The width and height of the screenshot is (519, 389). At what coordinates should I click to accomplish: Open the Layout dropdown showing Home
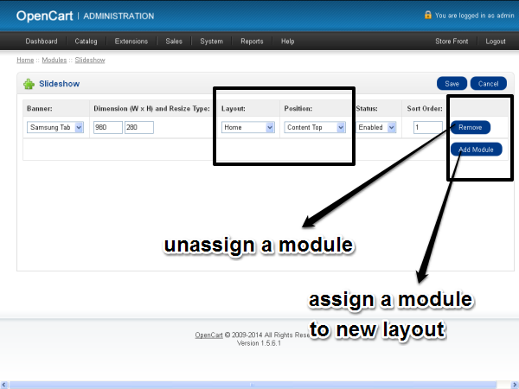pyautogui.click(x=248, y=127)
